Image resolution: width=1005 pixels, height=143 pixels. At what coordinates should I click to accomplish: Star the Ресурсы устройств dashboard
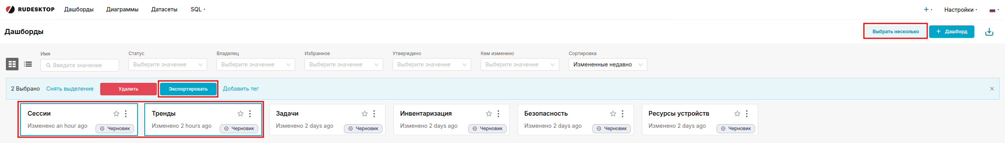(x=737, y=114)
